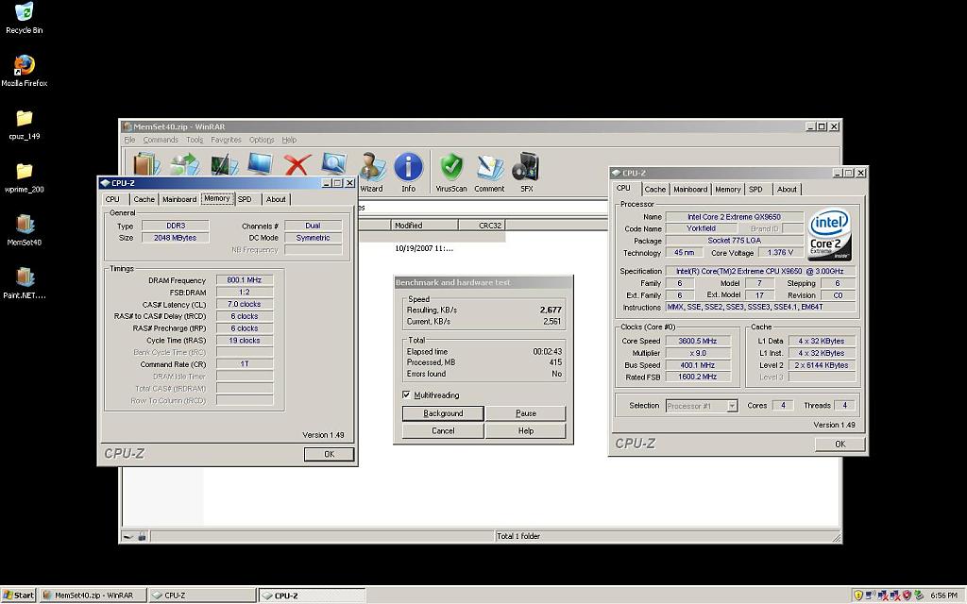The height and width of the screenshot is (604, 967).
Task: Switch to SPD tab in right CPU-Z window
Action: click(756, 189)
